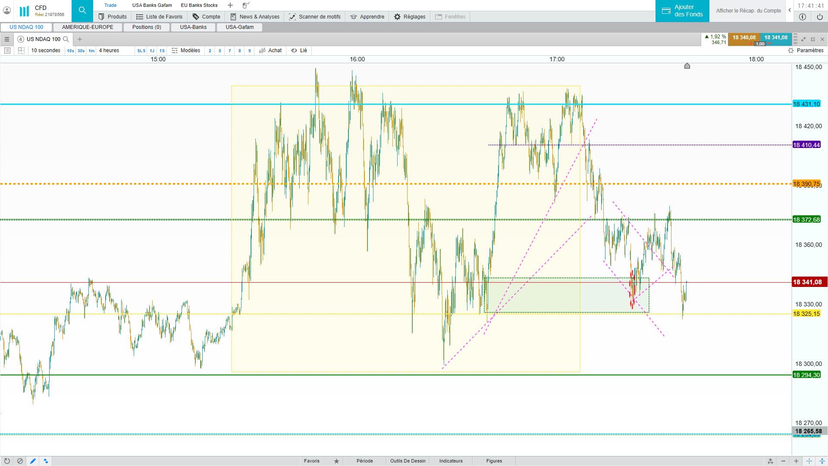Click the chart layout grid icon
The image size is (828, 466).
click(x=21, y=50)
